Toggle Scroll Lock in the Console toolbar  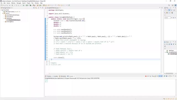[155, 76]
